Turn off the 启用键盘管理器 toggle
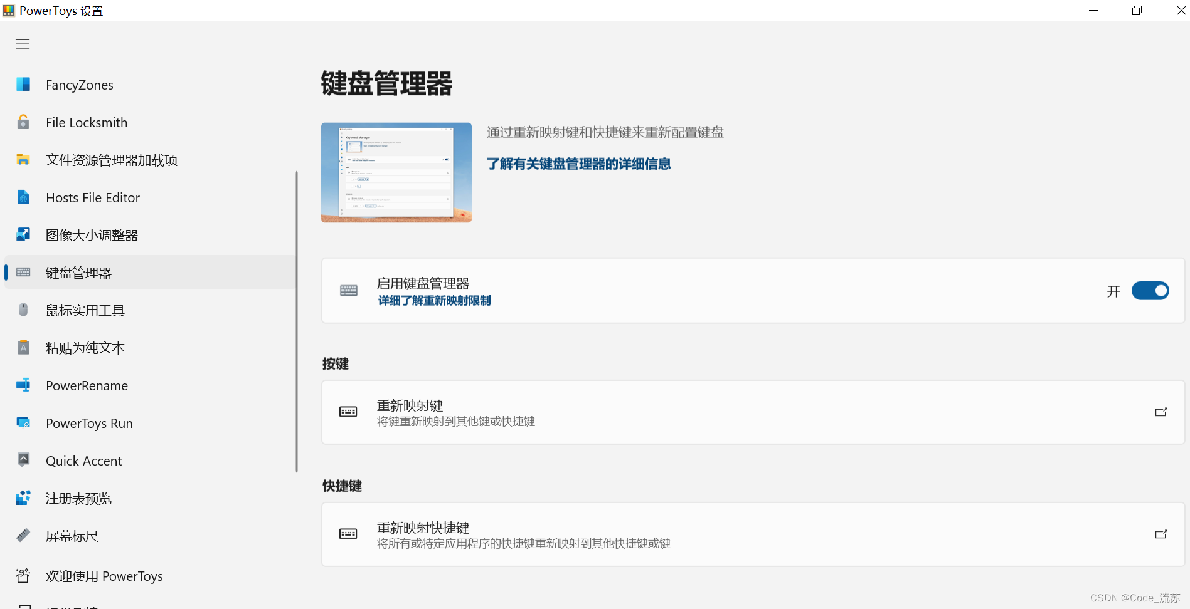The width and height of the screenshot is (1190, 609). click(x=1150, y=291)
